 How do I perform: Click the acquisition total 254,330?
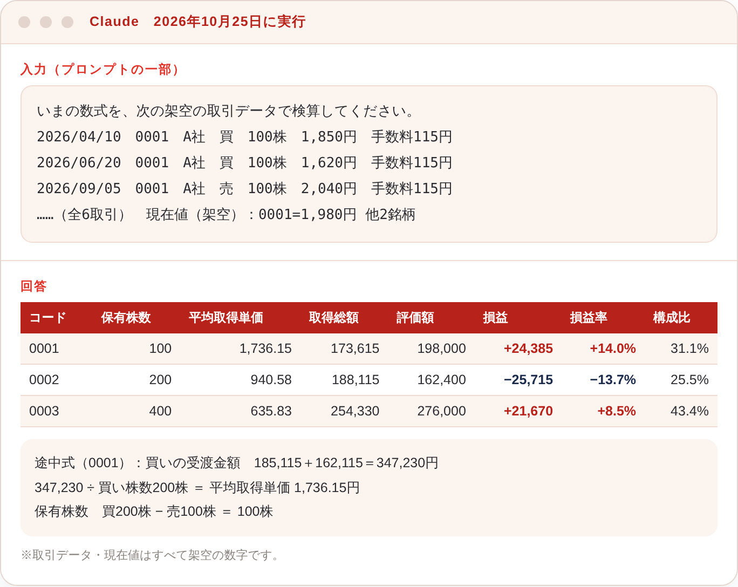[355, 411]
